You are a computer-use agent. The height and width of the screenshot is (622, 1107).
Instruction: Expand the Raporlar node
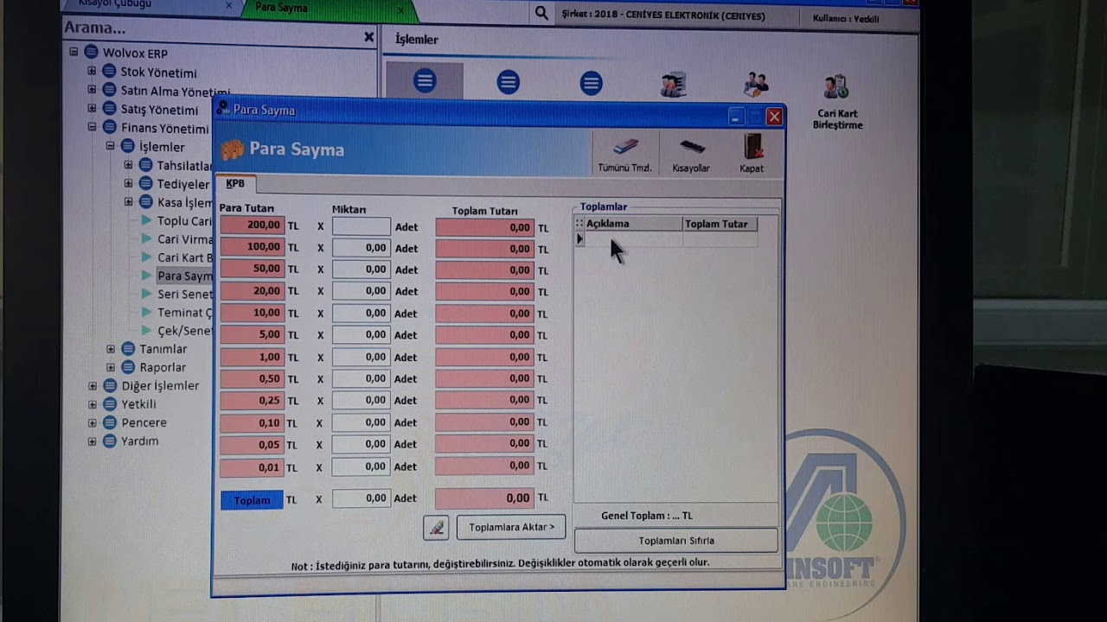[111, 367]
